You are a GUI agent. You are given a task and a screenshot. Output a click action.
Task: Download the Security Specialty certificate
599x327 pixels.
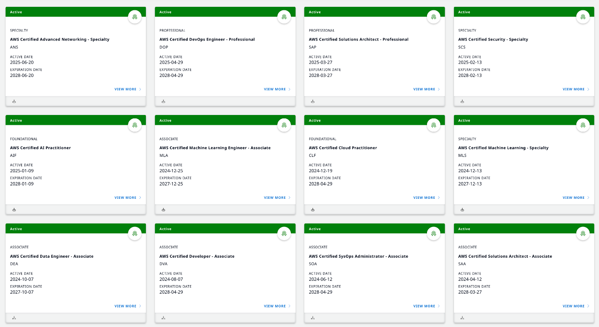(x=462, y=101)
